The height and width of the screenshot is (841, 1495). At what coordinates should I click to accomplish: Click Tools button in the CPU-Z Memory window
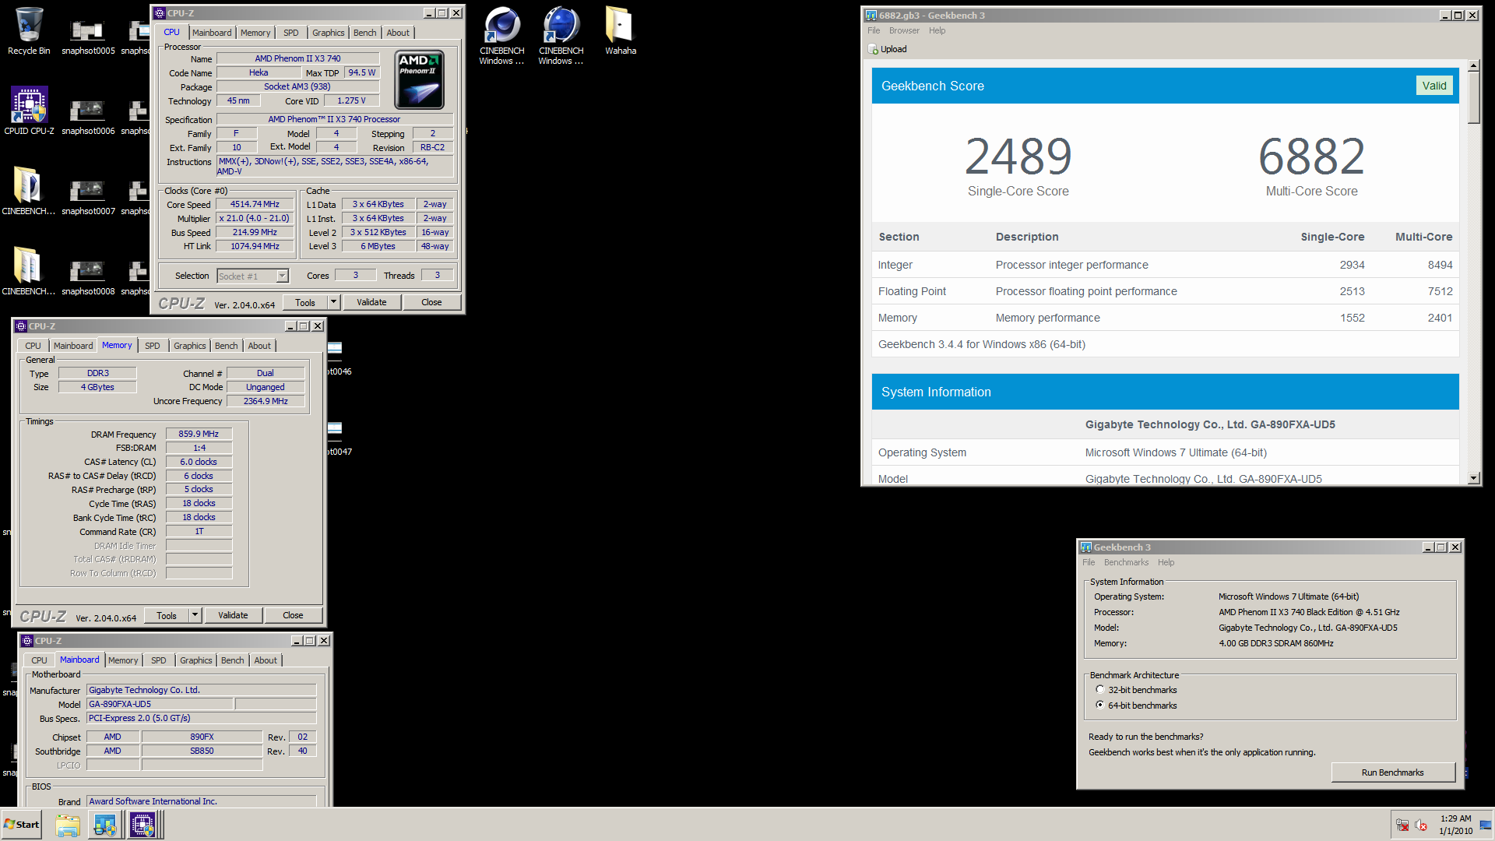tap(167, 615)
